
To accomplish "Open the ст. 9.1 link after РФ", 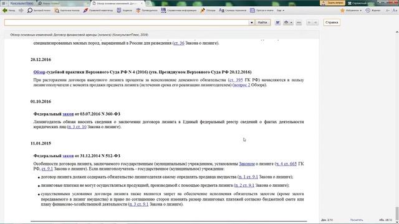I will [x=47, y=169].
